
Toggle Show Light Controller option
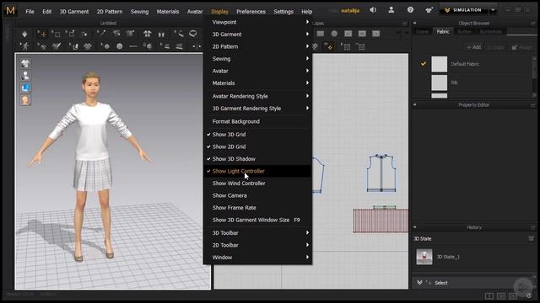(x=258, y=171)
